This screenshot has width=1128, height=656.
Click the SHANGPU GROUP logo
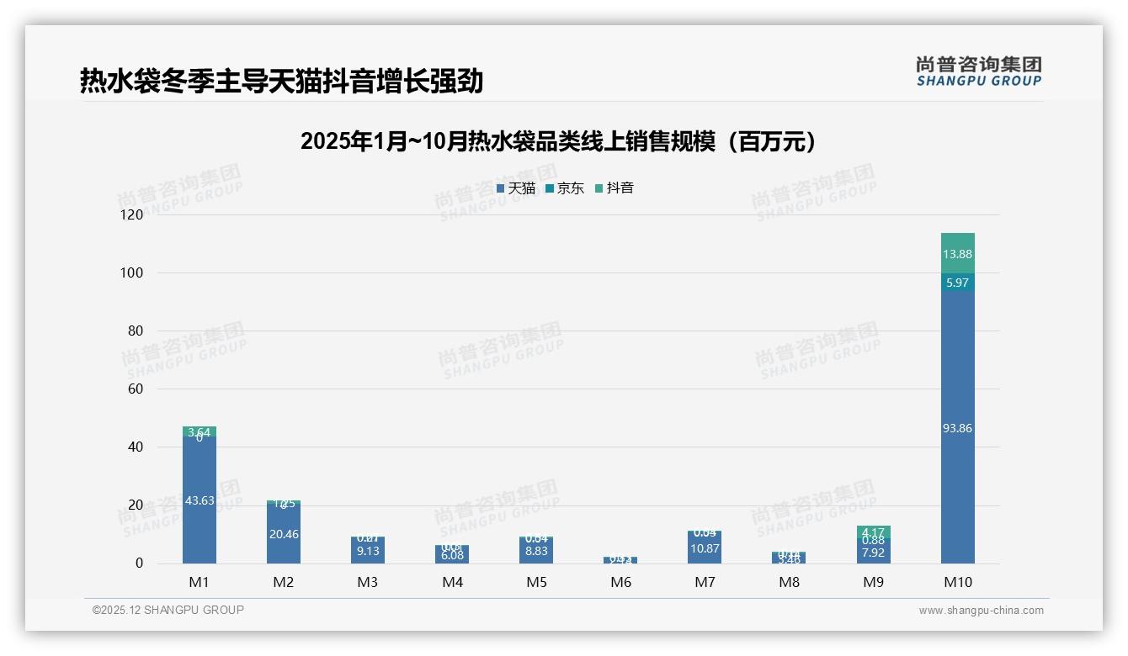tap(979, 74)
